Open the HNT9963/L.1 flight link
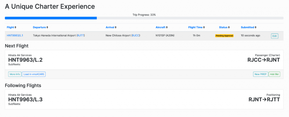The width and height of the screenshot is (289, 117). [15, 36]
